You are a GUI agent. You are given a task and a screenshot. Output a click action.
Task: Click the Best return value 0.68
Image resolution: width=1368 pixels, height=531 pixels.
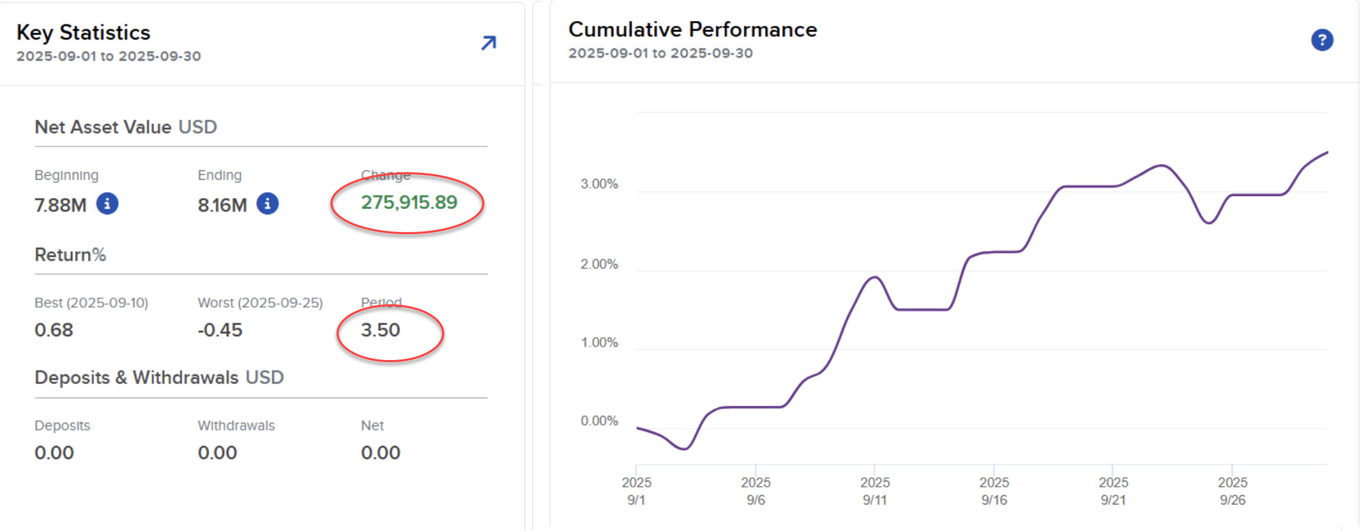54,330
